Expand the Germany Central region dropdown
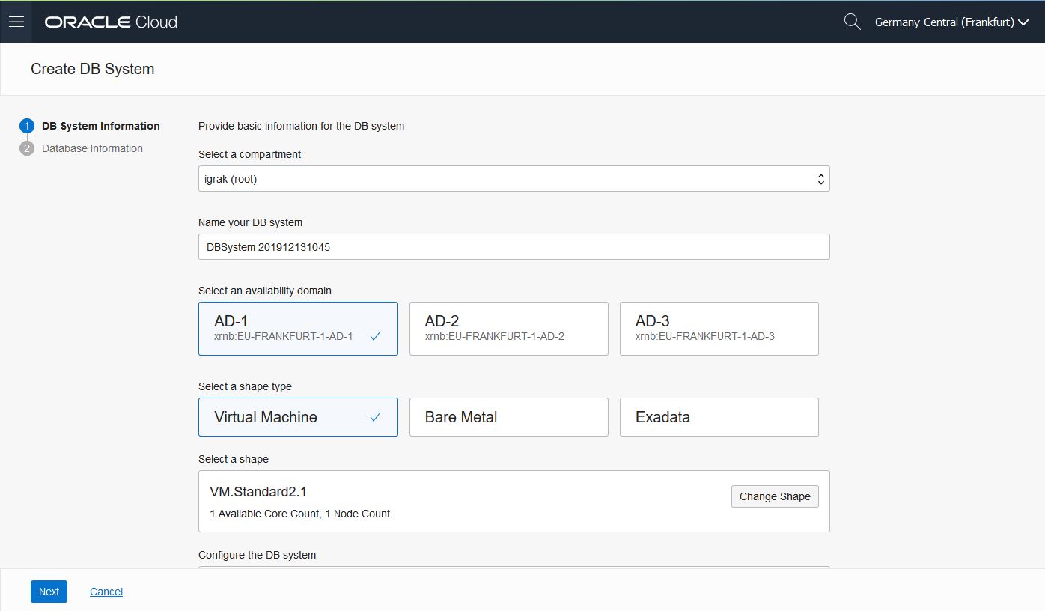The image size is (1045, 611). (x=951, y=22)
